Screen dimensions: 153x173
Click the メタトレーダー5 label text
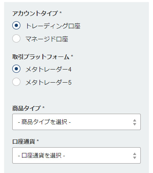[49, 82]
